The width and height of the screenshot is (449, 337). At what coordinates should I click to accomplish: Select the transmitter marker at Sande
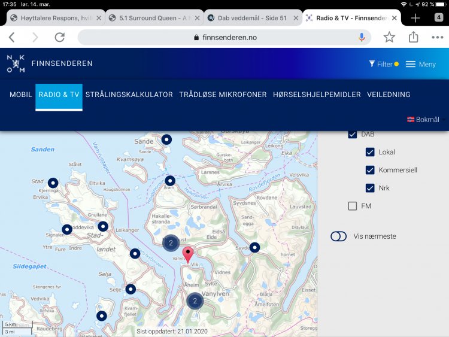coord(166,139)
